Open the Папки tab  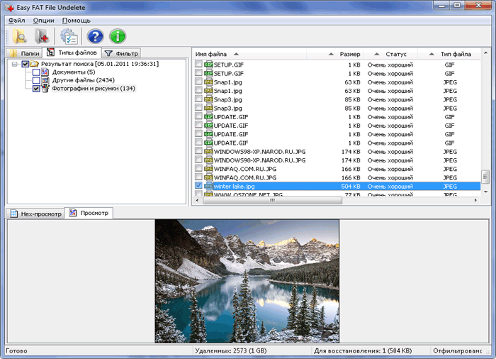[x=24, y=53]
